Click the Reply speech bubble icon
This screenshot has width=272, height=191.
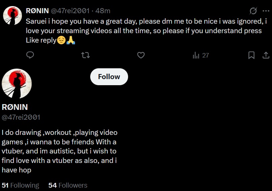[30, 55]
